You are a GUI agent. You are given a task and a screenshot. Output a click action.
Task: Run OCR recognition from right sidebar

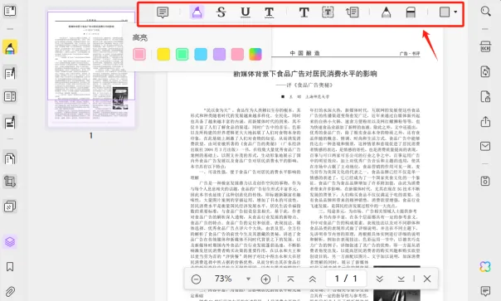pyautogui.click(x=485, y=47)
